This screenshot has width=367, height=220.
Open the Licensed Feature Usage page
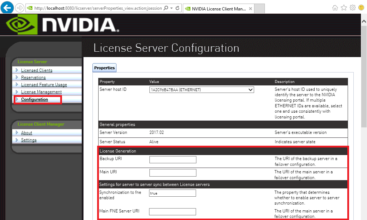[x=44, y=84]
